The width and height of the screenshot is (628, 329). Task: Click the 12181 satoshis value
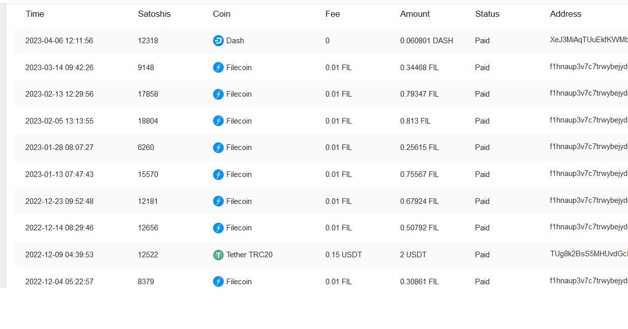tap(148, 201)
